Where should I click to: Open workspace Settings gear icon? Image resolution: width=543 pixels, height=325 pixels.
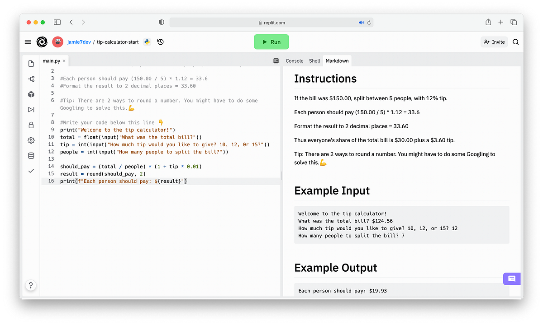pyautogui.click(x=31, y=140)
